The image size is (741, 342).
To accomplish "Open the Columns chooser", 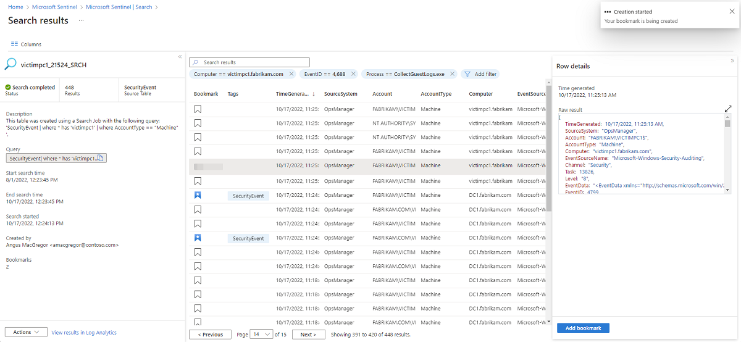I will [26, 44].
